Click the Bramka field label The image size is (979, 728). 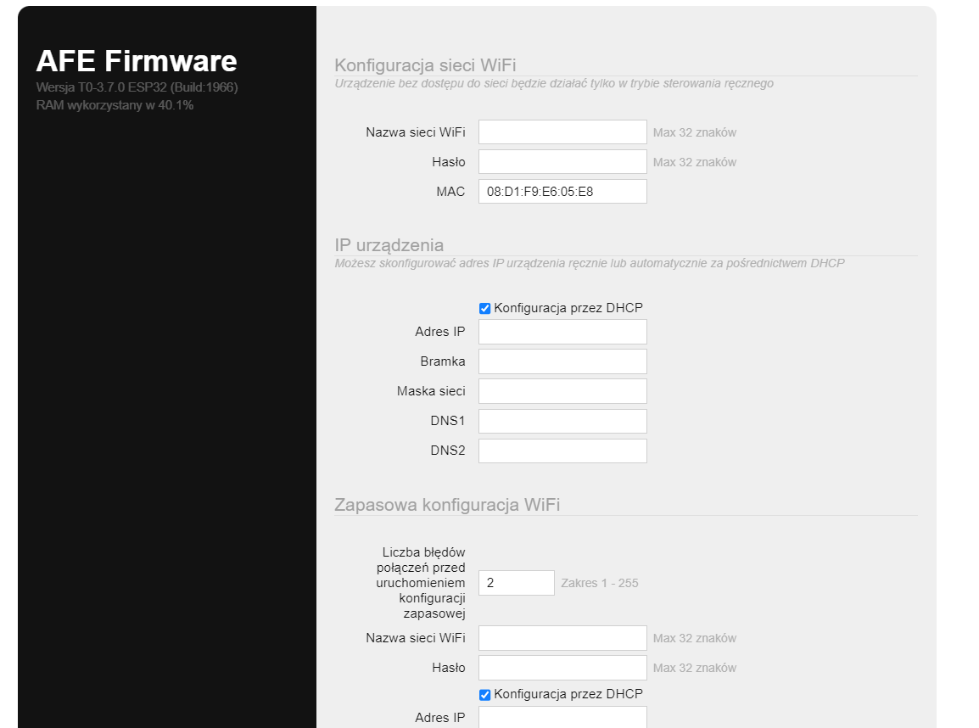[443, 361]
